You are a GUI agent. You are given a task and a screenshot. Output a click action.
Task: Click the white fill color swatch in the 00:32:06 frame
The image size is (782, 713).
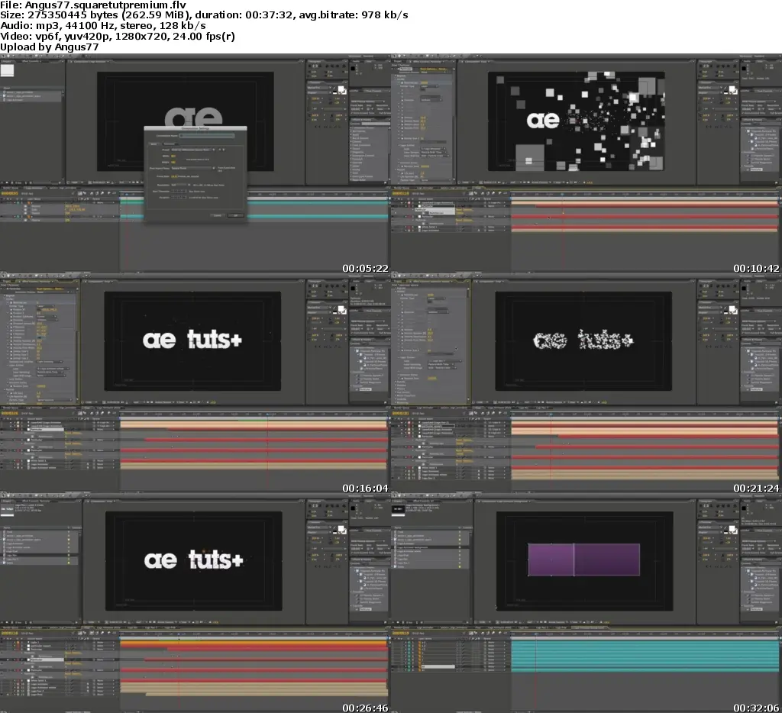[732, 528]
